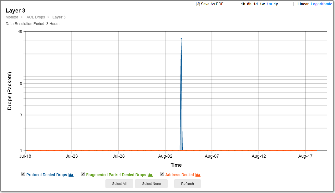Click the Aug-02 label on time axis
The image size is (335, 193).
coord(165,156)
